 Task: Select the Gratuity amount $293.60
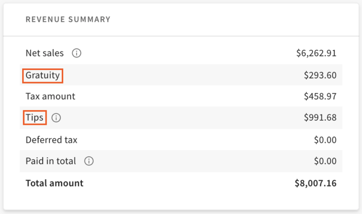pyautogui.click(x=320, y=75)
